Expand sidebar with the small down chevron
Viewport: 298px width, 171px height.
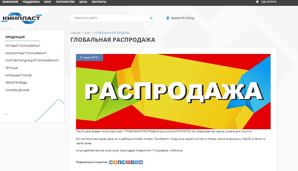click(6, 114)
